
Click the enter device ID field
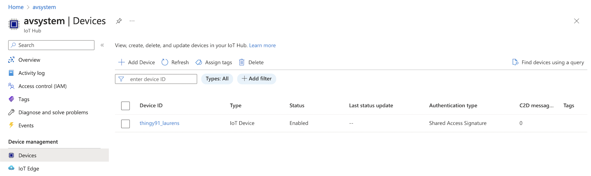[156, 79]
